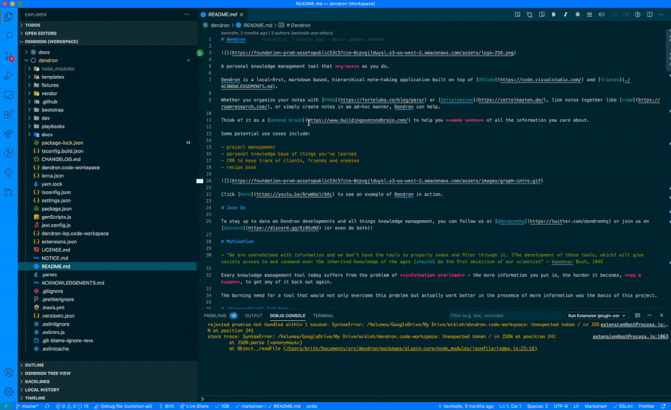This screenshot has height=410, width=671.
Task: Open the extensionHostProcess.js:1063 source link
Action: (x=630, y=337)
